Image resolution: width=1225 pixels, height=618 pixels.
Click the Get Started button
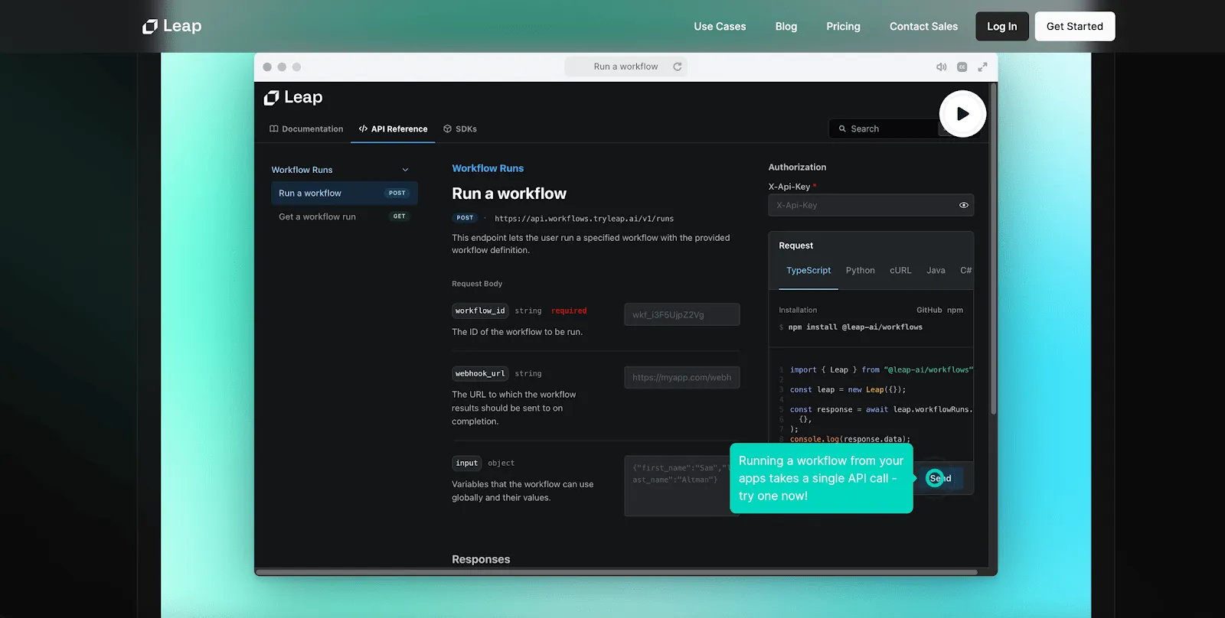point(1075,26)
